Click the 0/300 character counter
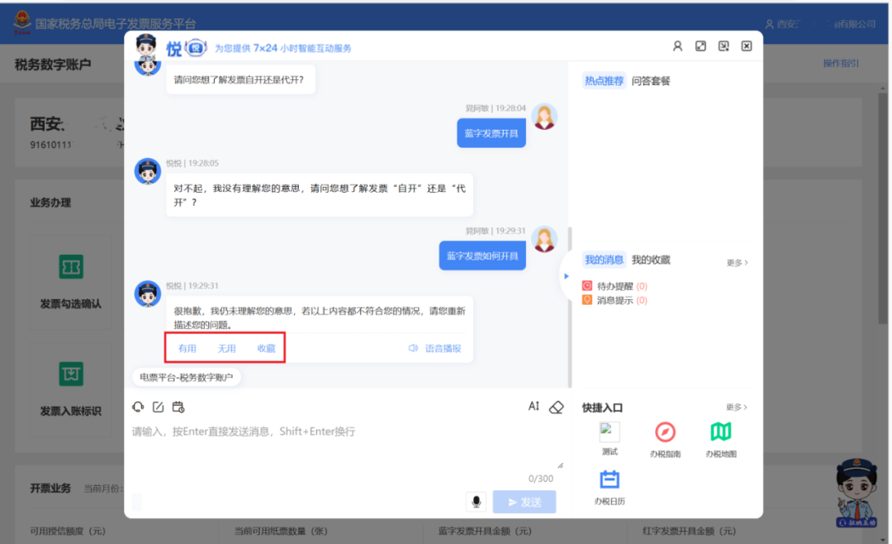This screenshot has width=892, height=544. (540, 479)
